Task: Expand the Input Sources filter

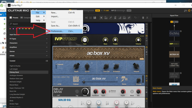Action: coord(47,35)
